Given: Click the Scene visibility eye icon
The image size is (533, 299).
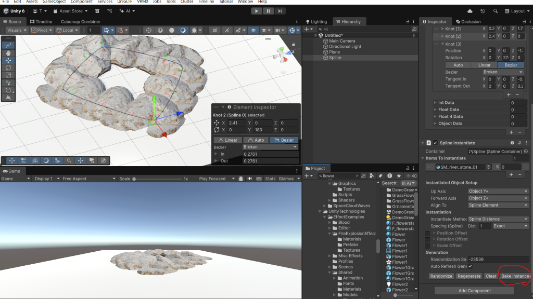Looking at the screenshot, I should (253, 30).
